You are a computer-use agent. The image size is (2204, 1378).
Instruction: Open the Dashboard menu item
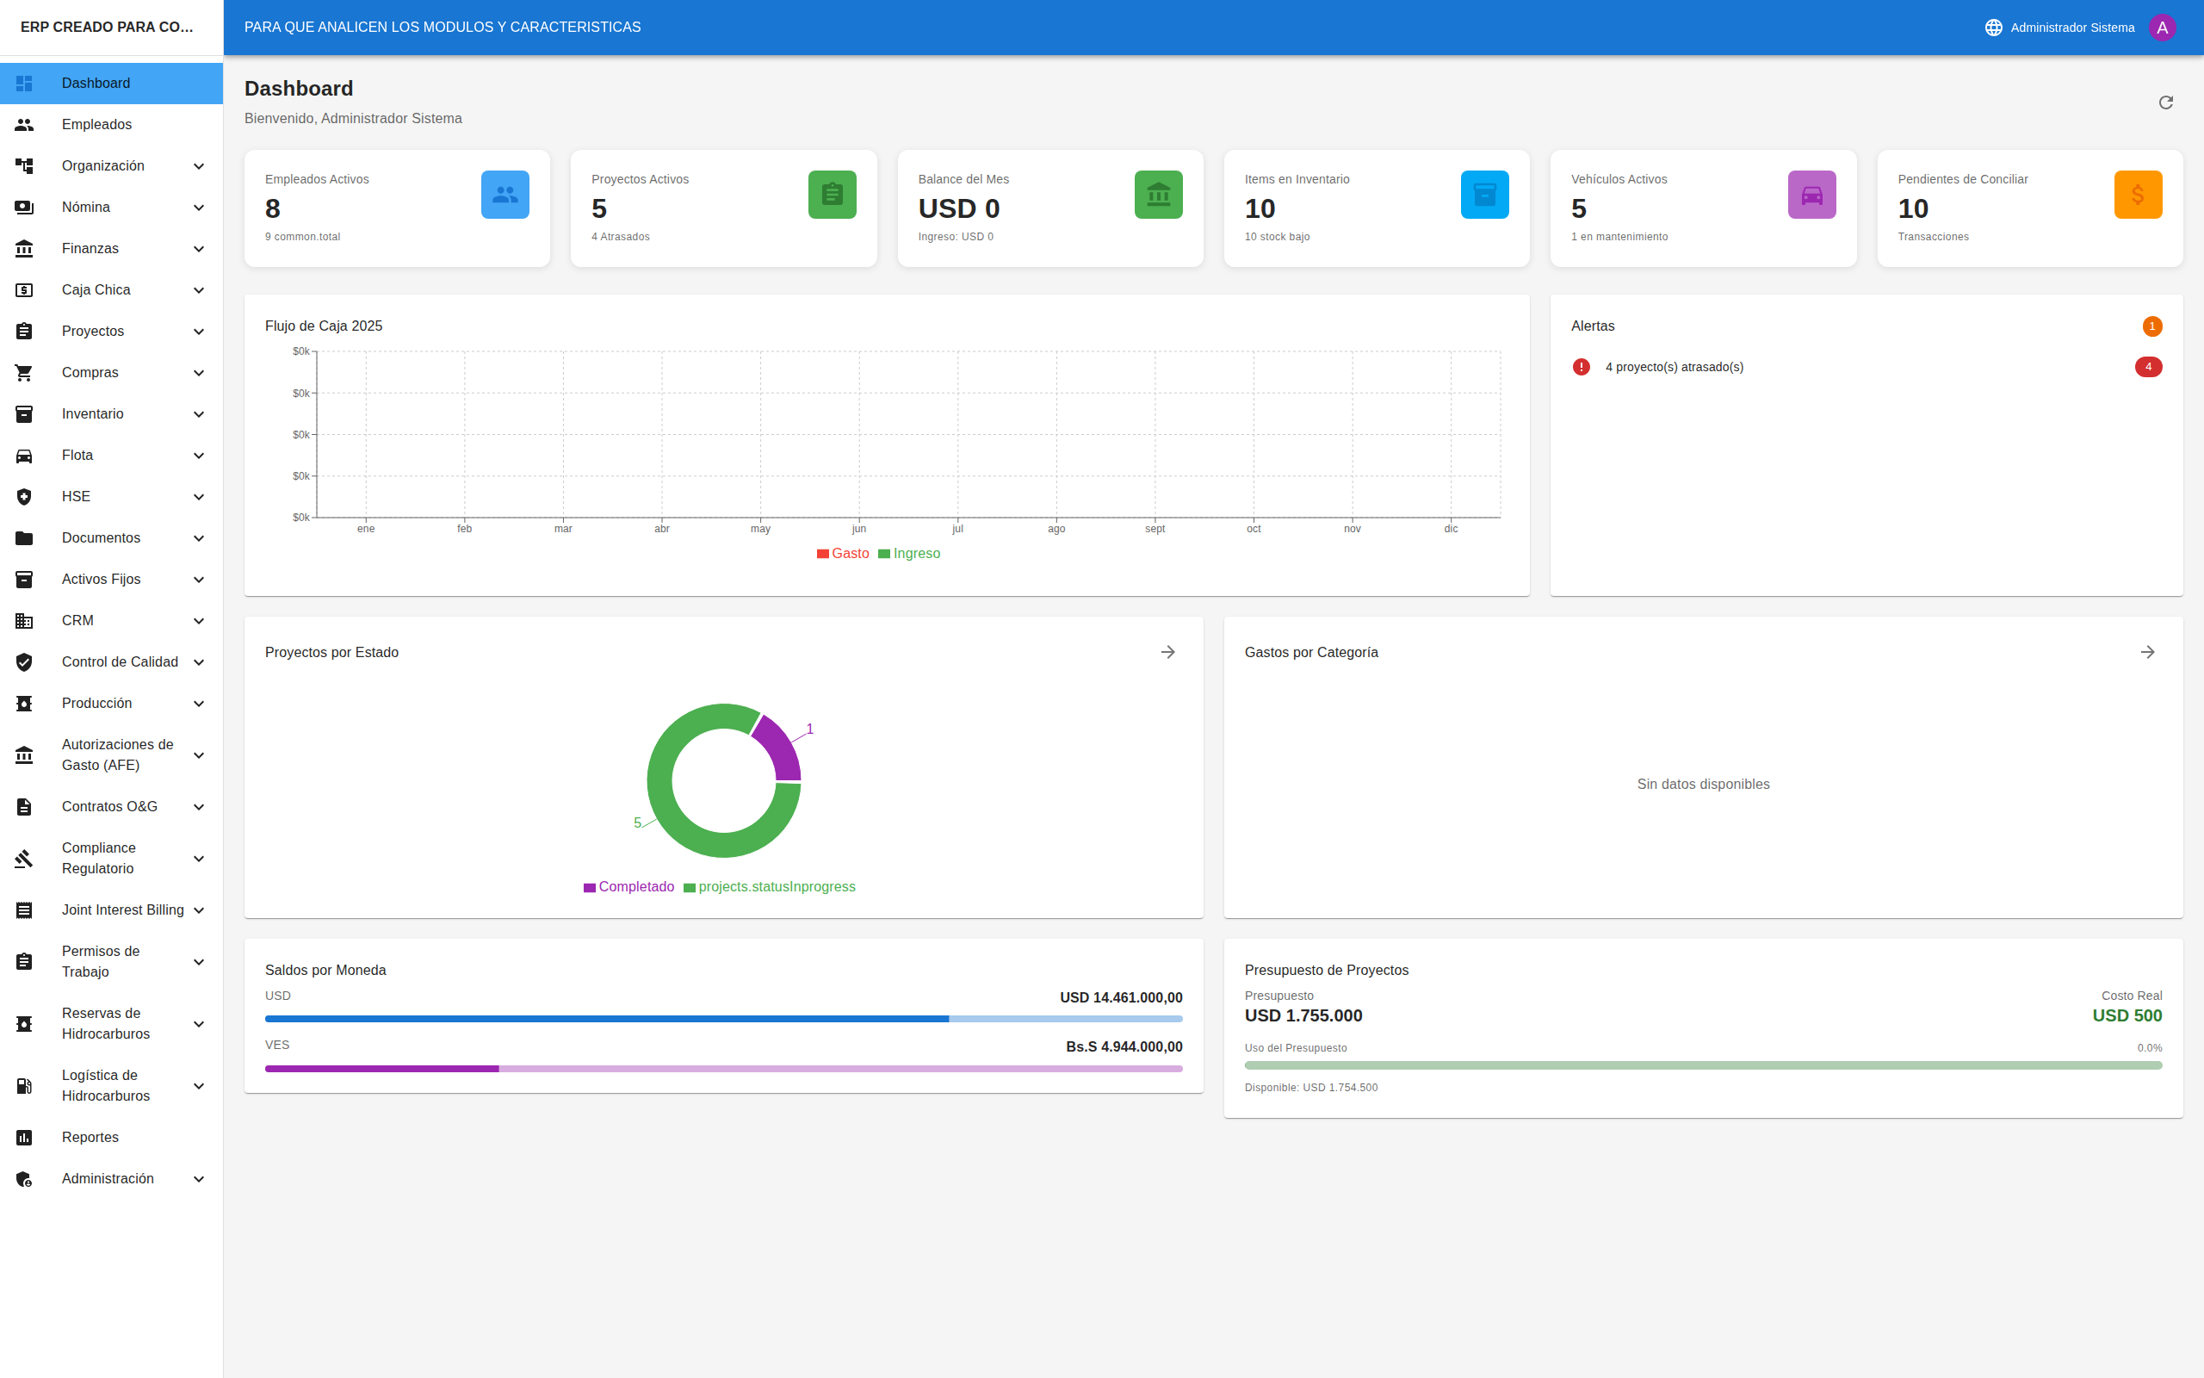(96, 83)
